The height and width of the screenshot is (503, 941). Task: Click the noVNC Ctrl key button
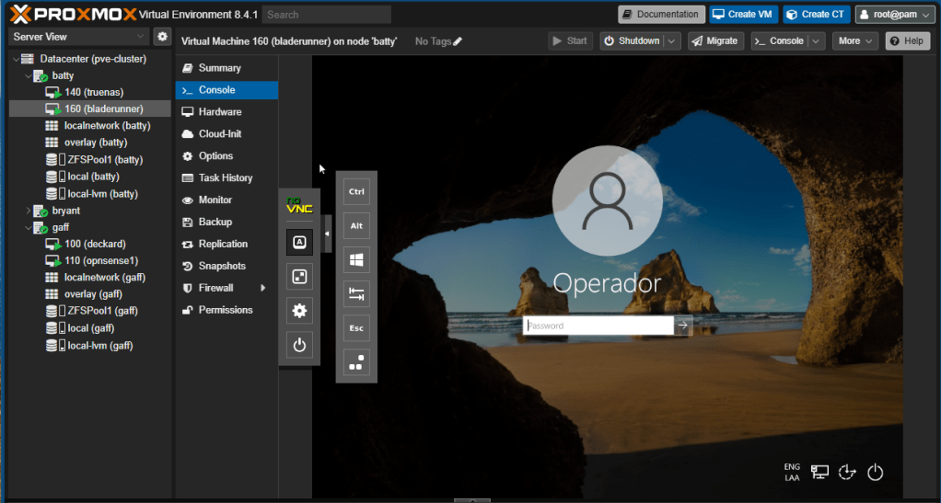pyautogui.click(x=356, y=191)
